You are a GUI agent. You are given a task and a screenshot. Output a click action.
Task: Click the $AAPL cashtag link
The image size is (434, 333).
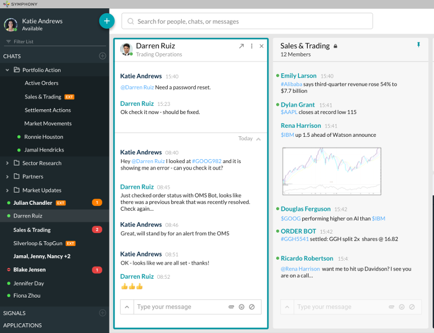pos(289,112)
